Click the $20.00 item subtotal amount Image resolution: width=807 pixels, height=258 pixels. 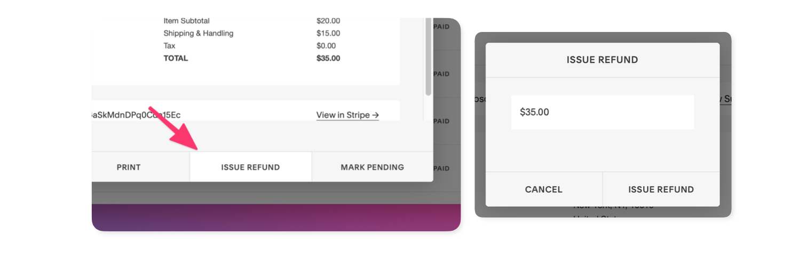(328, 21)
